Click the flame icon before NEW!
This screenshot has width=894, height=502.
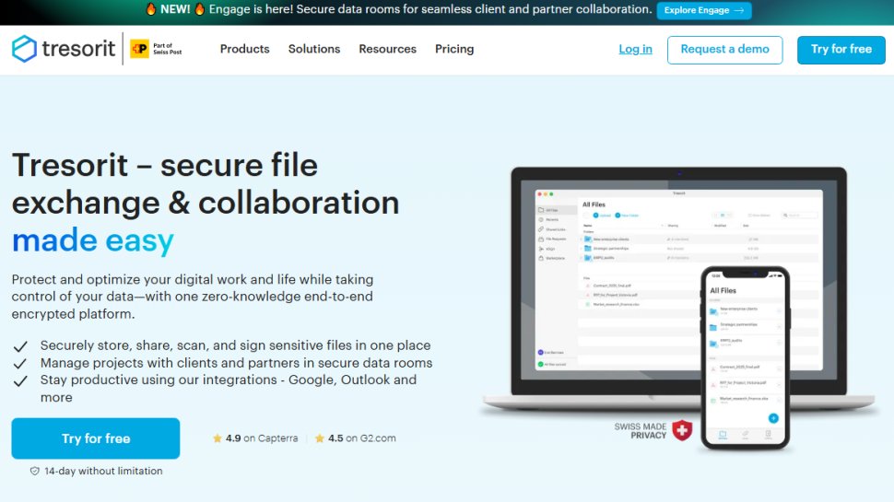[x=150, y=8]
